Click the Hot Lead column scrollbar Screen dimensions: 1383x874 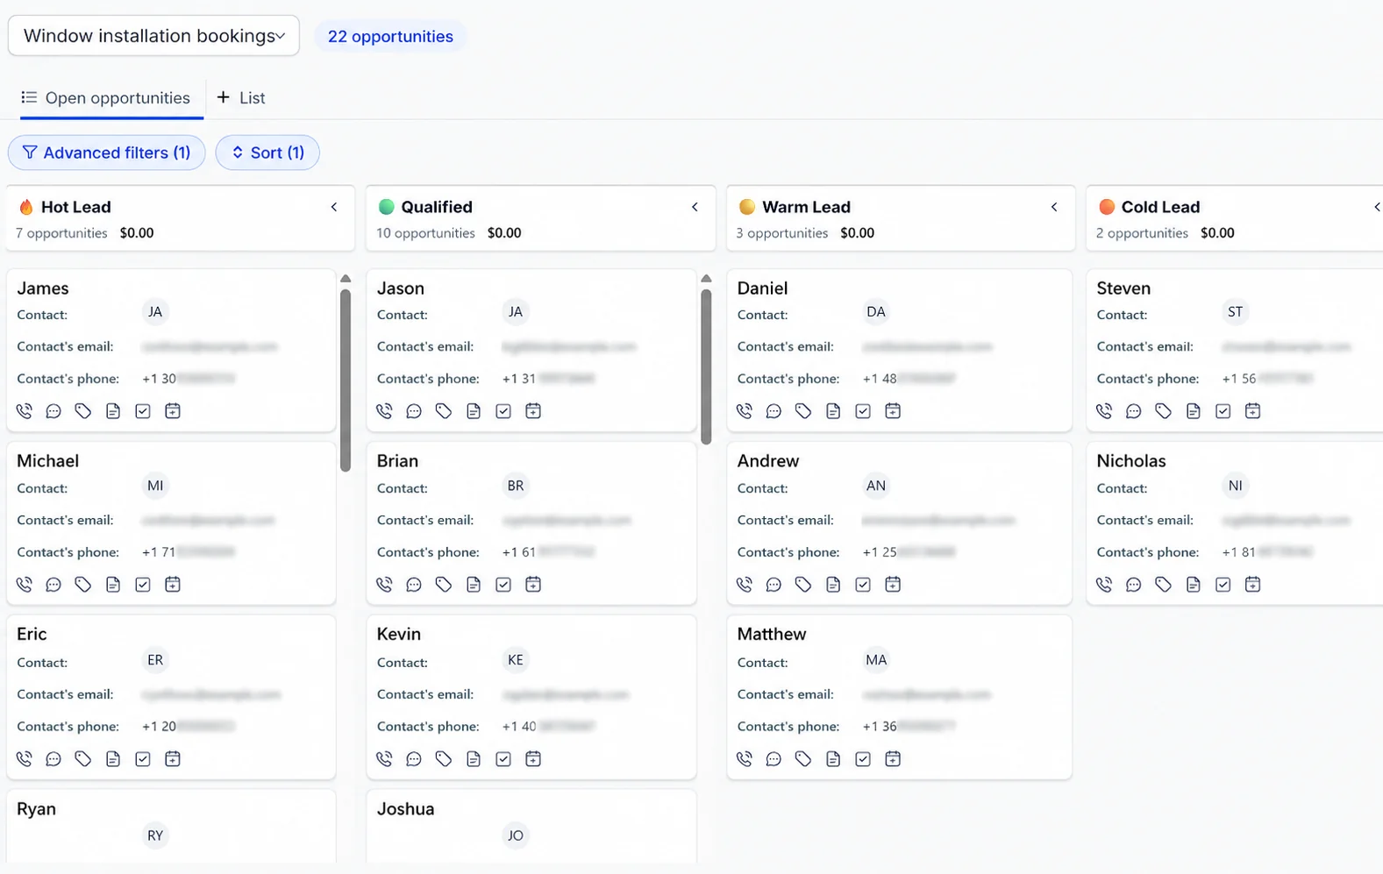[x=346, y=380]
